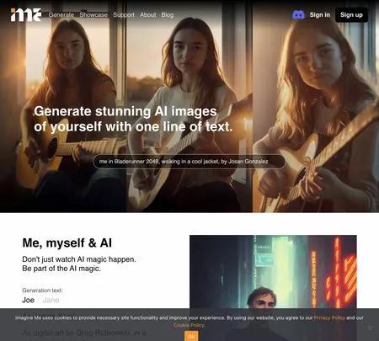Open the Generate menu item
Image resolution: width=379 pixels, height=341 pixels.
61,15
